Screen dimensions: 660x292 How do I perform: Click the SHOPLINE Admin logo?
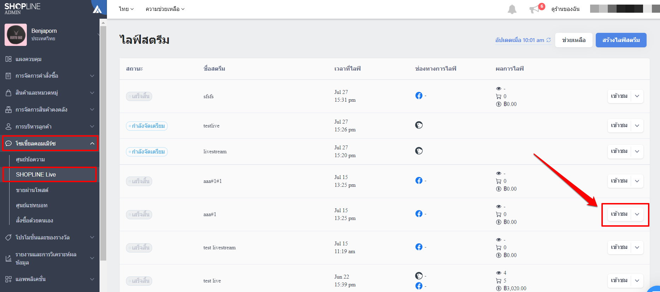pyautogui.click(x=22, y=9)
